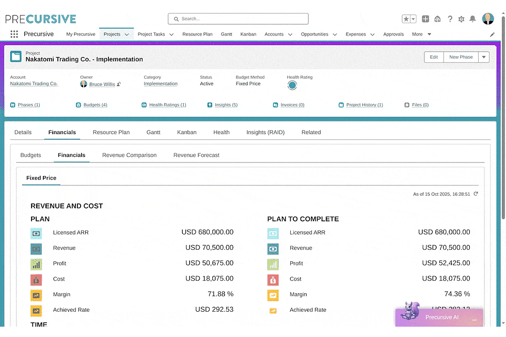The height and width of the screenshot is (337, 506).
Task: Open the Projects nav tab
Action: click(112, 34)
